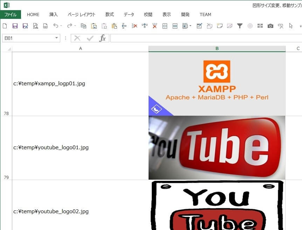This screenshot has height=230, width=302.
Task: Open Print Preview from the quick toolbar
Action: [35, 26]
